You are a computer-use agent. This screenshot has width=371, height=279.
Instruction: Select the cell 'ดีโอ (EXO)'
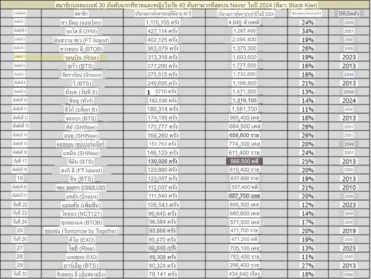click(x=81, y=240)
